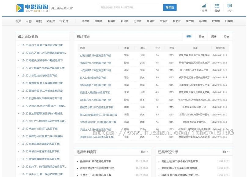Screen dimensions: 248x177
Task: Open the 动画片 navigation menu item
Action: [51, 21]
